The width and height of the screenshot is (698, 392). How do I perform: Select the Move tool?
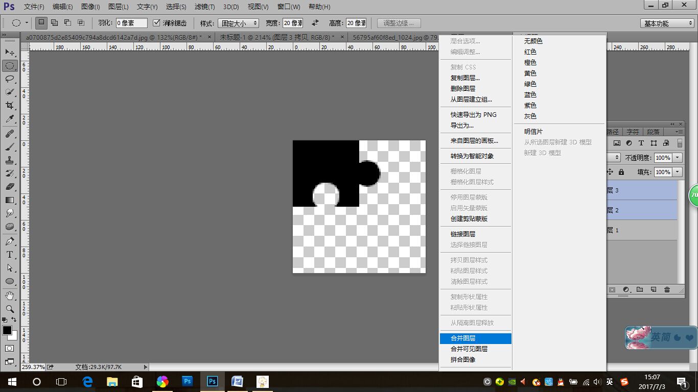tap(10, 53)
